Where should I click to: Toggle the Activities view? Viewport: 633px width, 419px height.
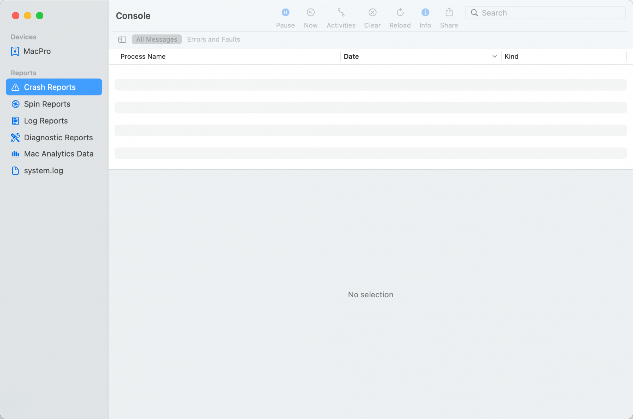click(x=341, y=13)
